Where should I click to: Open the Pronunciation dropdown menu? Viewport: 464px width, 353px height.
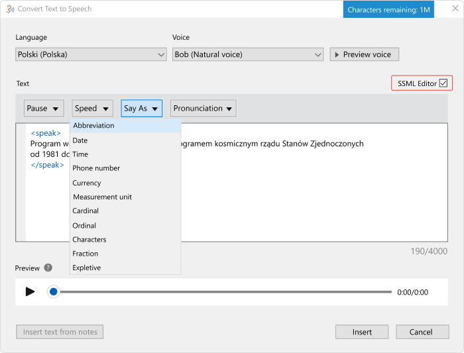coord(203,109)
